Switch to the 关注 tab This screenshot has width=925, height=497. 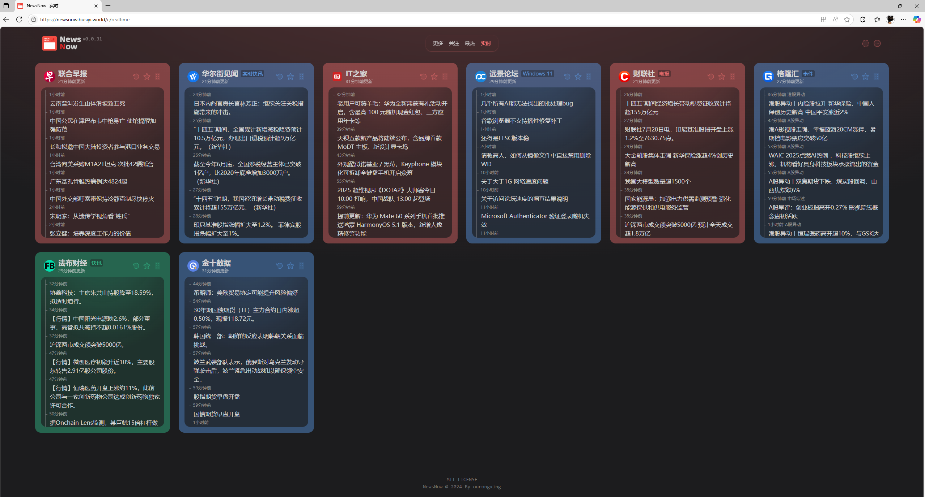(x=454, y=43)
